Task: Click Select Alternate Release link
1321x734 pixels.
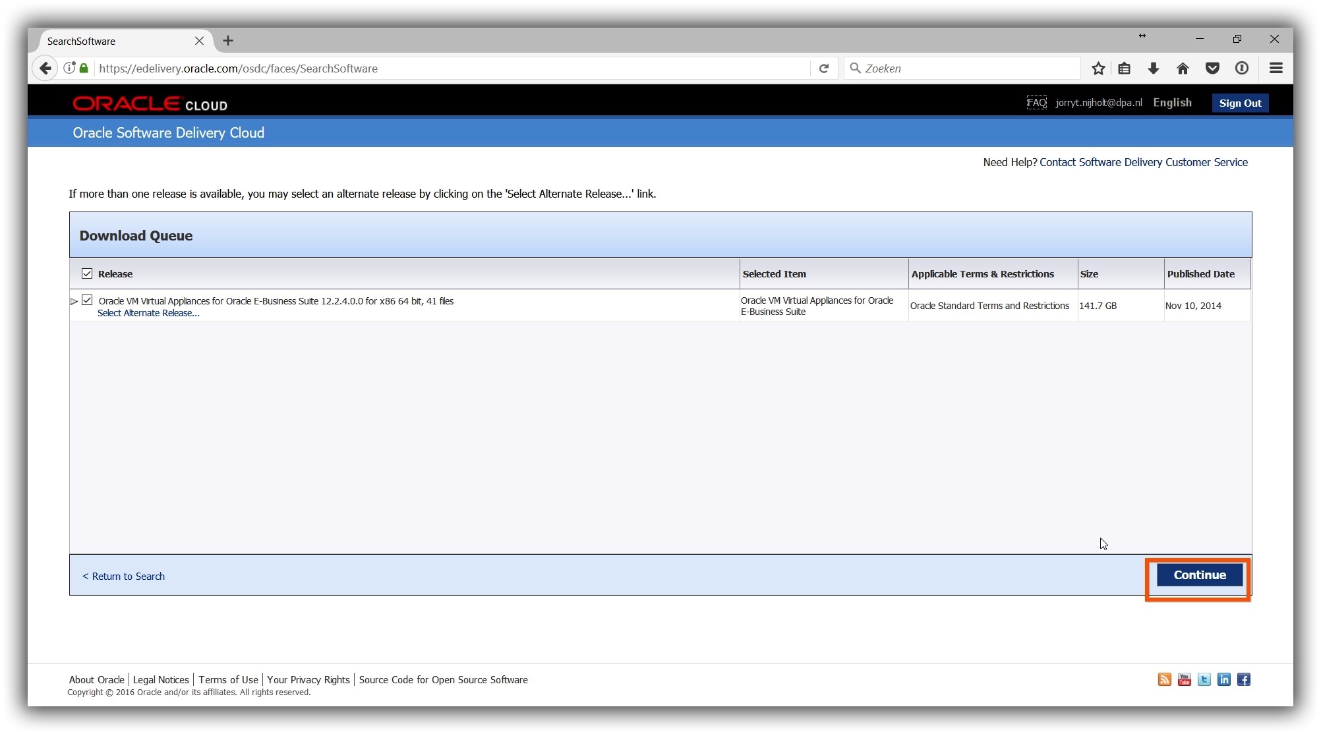Action: (x=148, y=313)
